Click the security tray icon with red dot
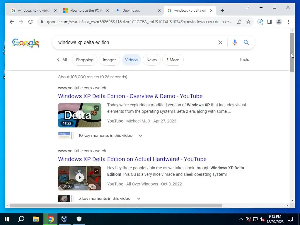 [248, 219]
